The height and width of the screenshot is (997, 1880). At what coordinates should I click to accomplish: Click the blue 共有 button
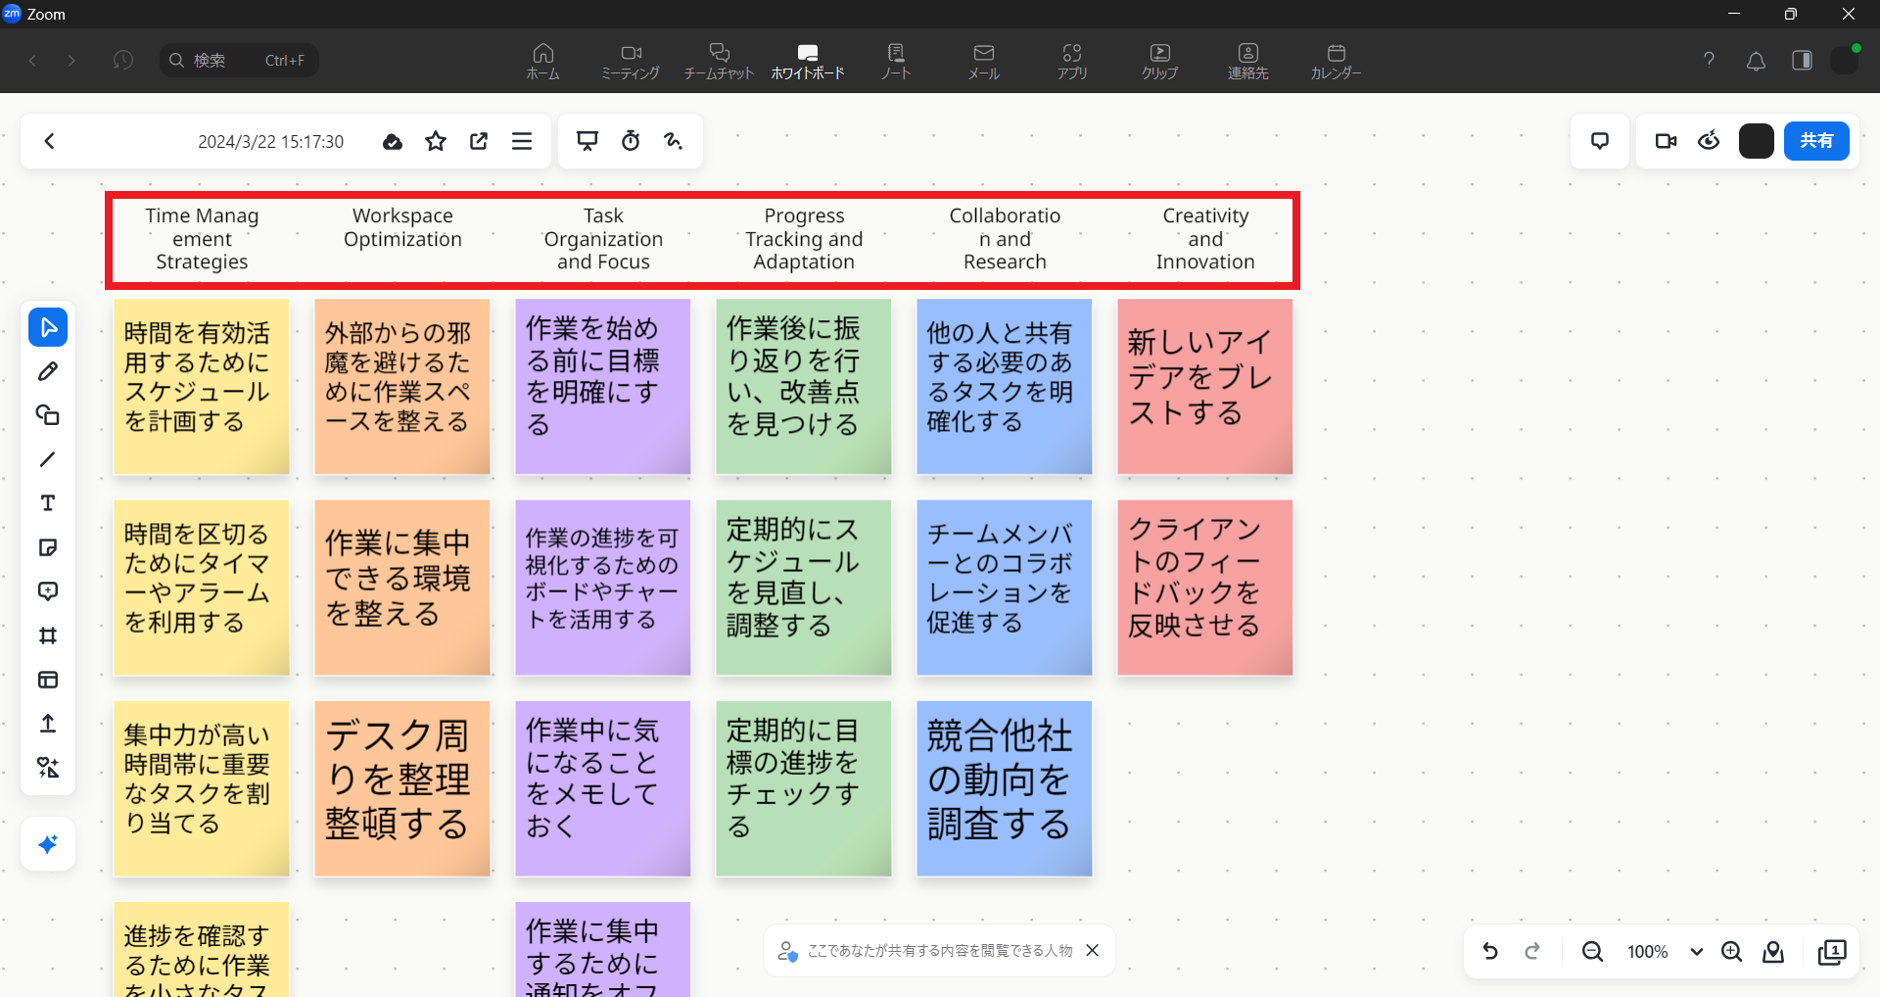(x=1815, y=141)
